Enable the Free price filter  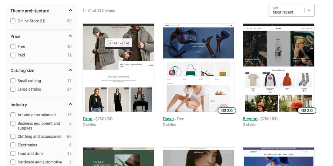click(x=13, y=46)
